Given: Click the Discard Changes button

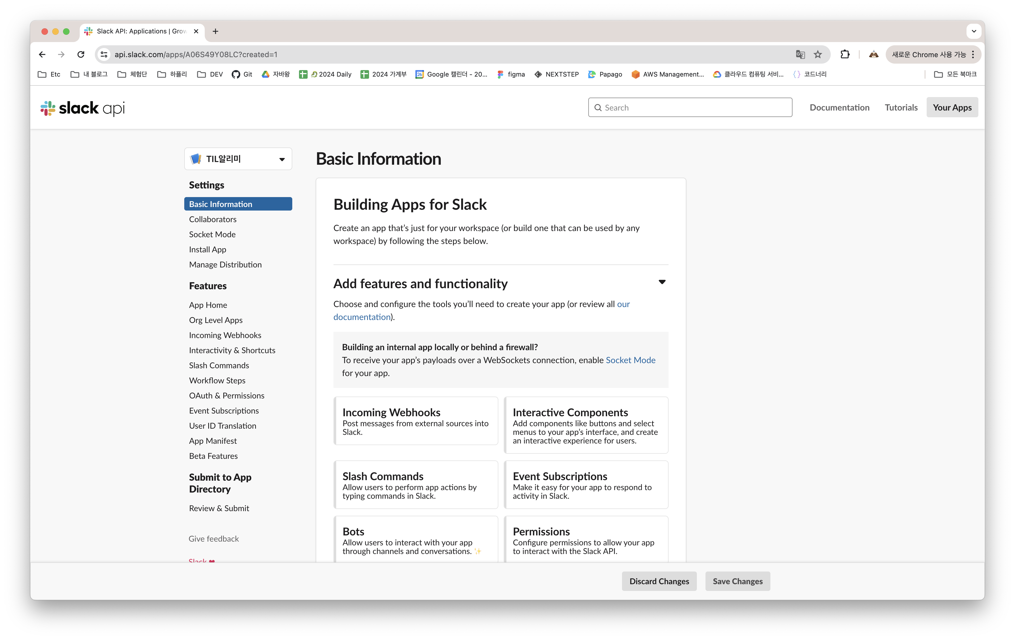Looking at the screenshot, I should pos(659,582).
